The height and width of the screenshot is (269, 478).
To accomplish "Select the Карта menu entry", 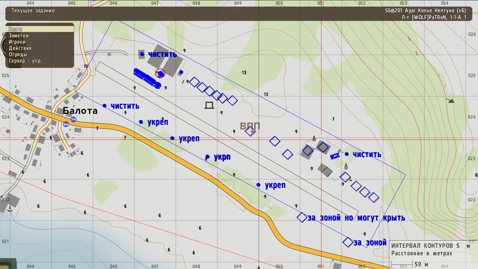I will (40, 29).
